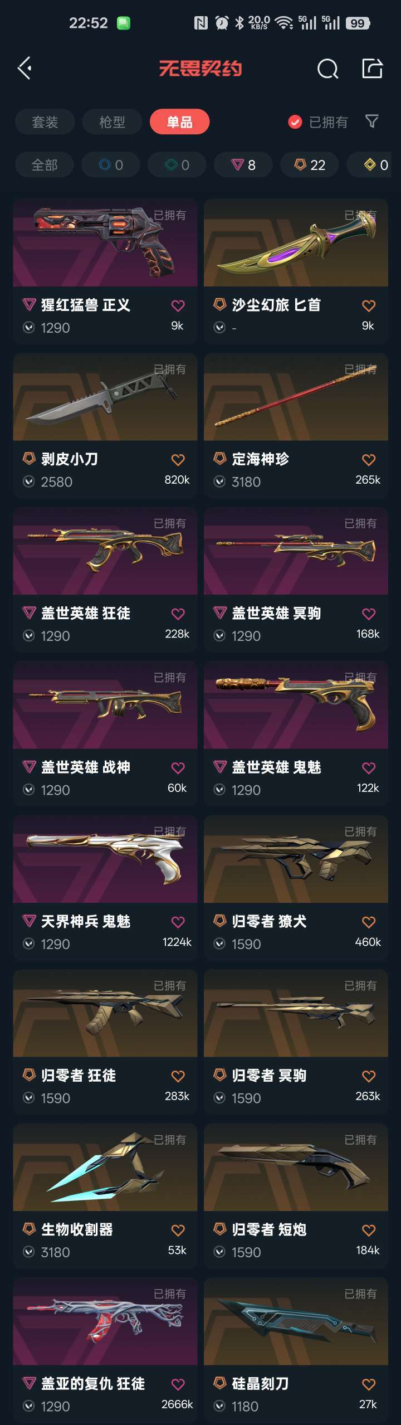Toggle the 已拥有 owned checkbox

coord(295,122)
